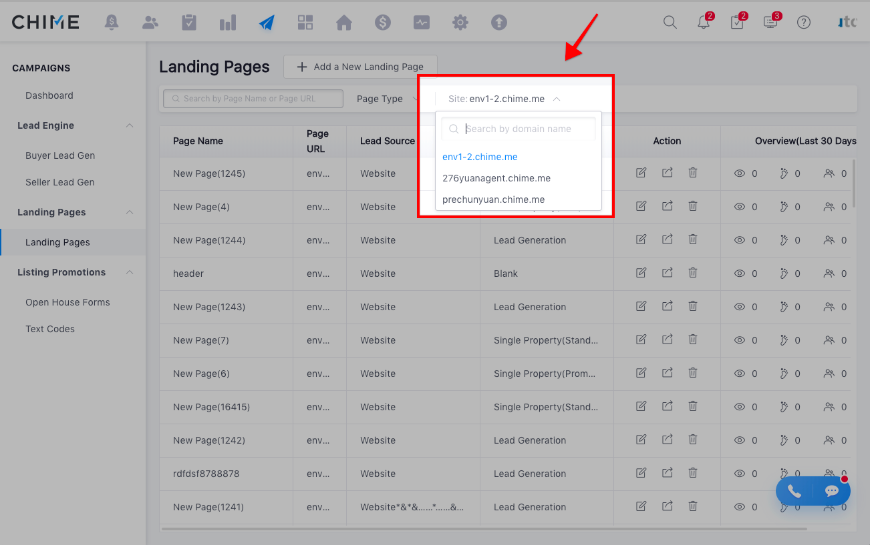Choose prechunyuan.chime.me option

point(494,199)
